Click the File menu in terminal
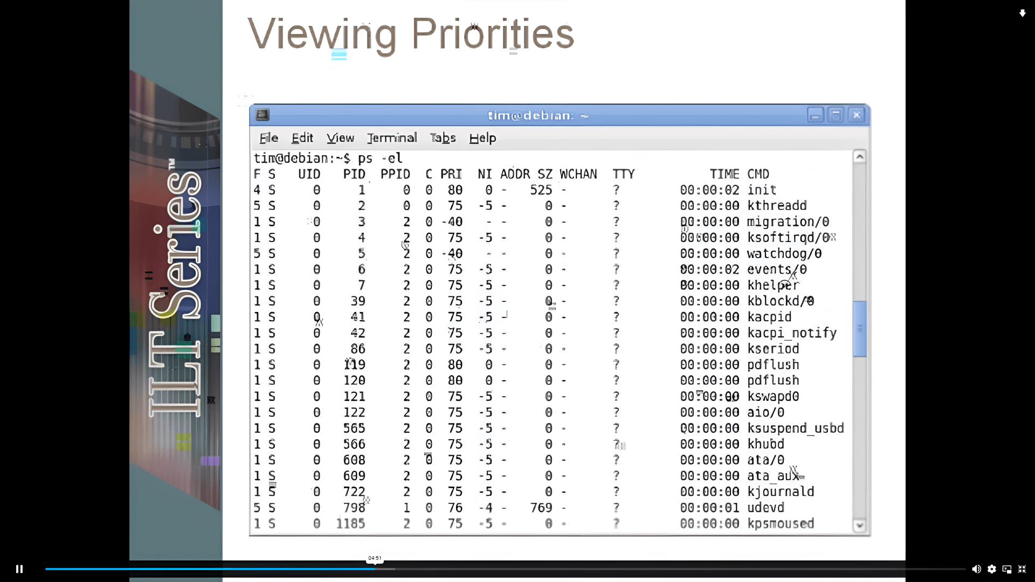Image resolution: width=1035 pixels, height=582 pixels. point(268,138)
